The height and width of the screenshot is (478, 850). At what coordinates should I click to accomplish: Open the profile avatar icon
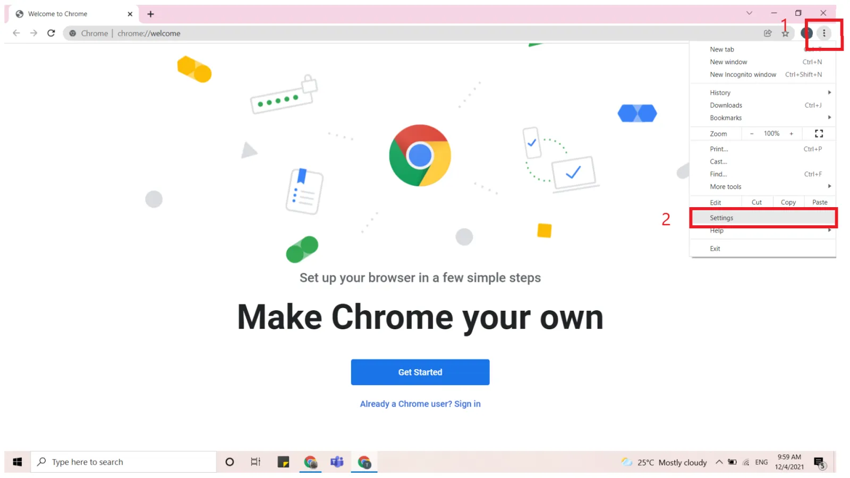coord(806,33)
